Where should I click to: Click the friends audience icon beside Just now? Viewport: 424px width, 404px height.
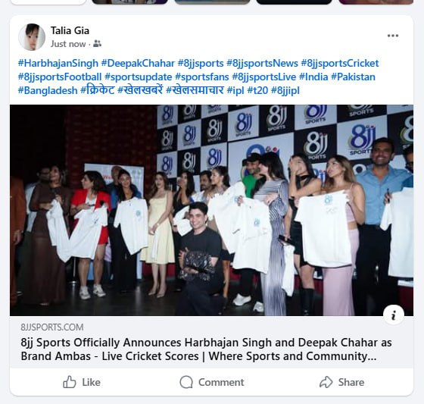click(97, 44)
